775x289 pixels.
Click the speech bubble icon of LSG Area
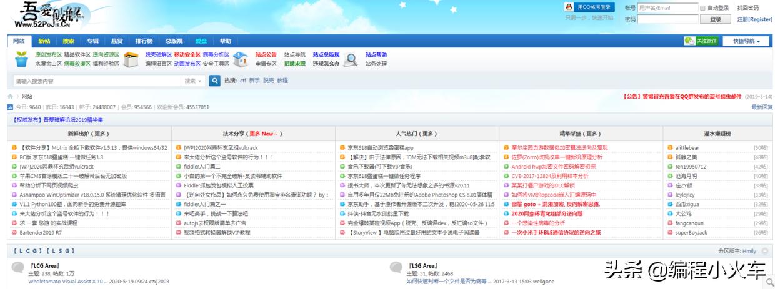[396, 268]
